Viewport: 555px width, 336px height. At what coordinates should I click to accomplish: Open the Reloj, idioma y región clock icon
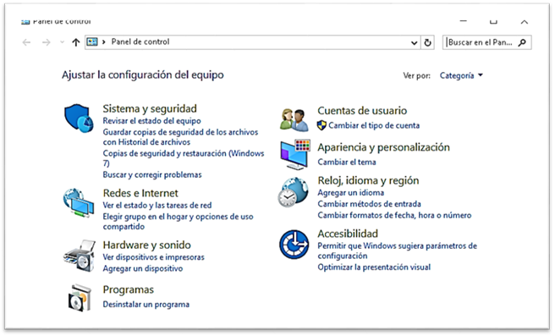[x=293, y=192]
